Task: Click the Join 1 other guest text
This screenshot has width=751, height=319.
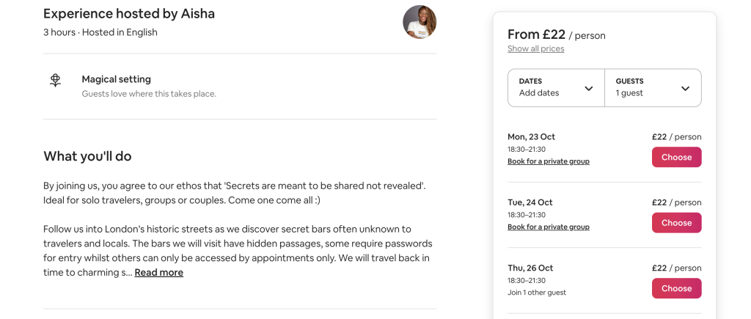Action: coord(537,292)
